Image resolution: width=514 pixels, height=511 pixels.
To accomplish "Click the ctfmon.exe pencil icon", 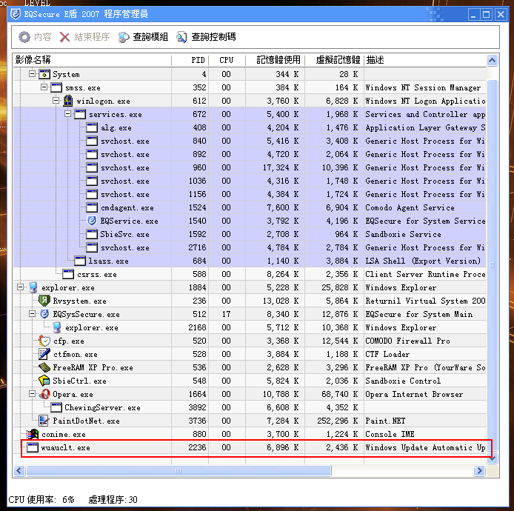I will click(x=44, y=354).
